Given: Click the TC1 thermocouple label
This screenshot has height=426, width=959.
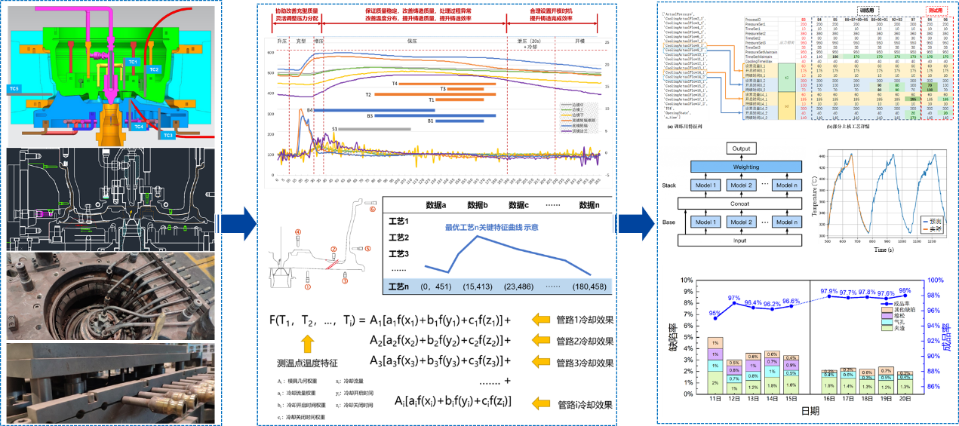Looking at the screenshot, I should 133,63.
